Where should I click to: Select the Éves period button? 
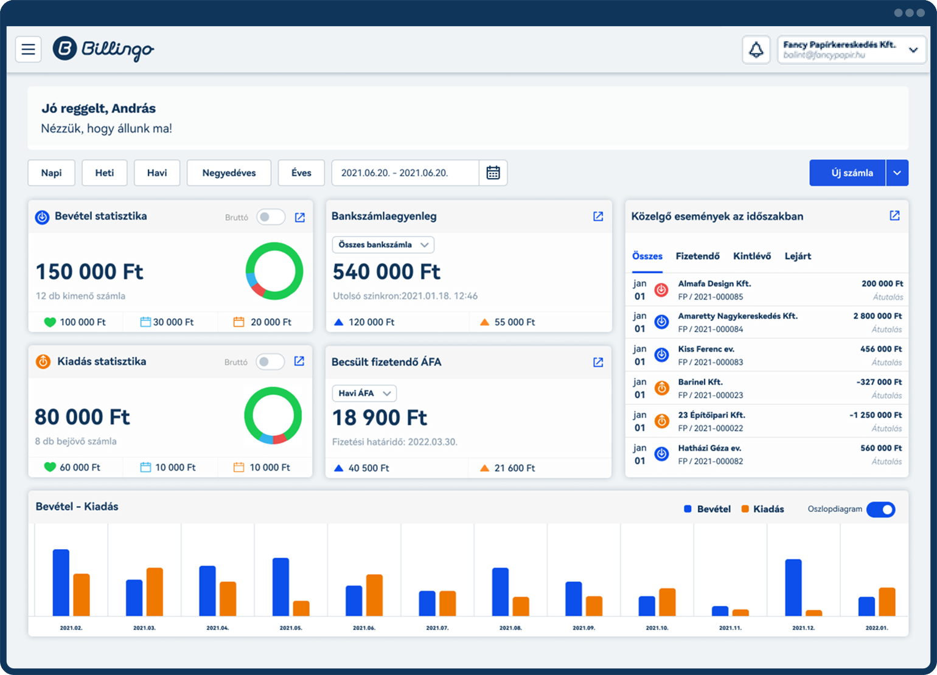click(x=301, y=173)
